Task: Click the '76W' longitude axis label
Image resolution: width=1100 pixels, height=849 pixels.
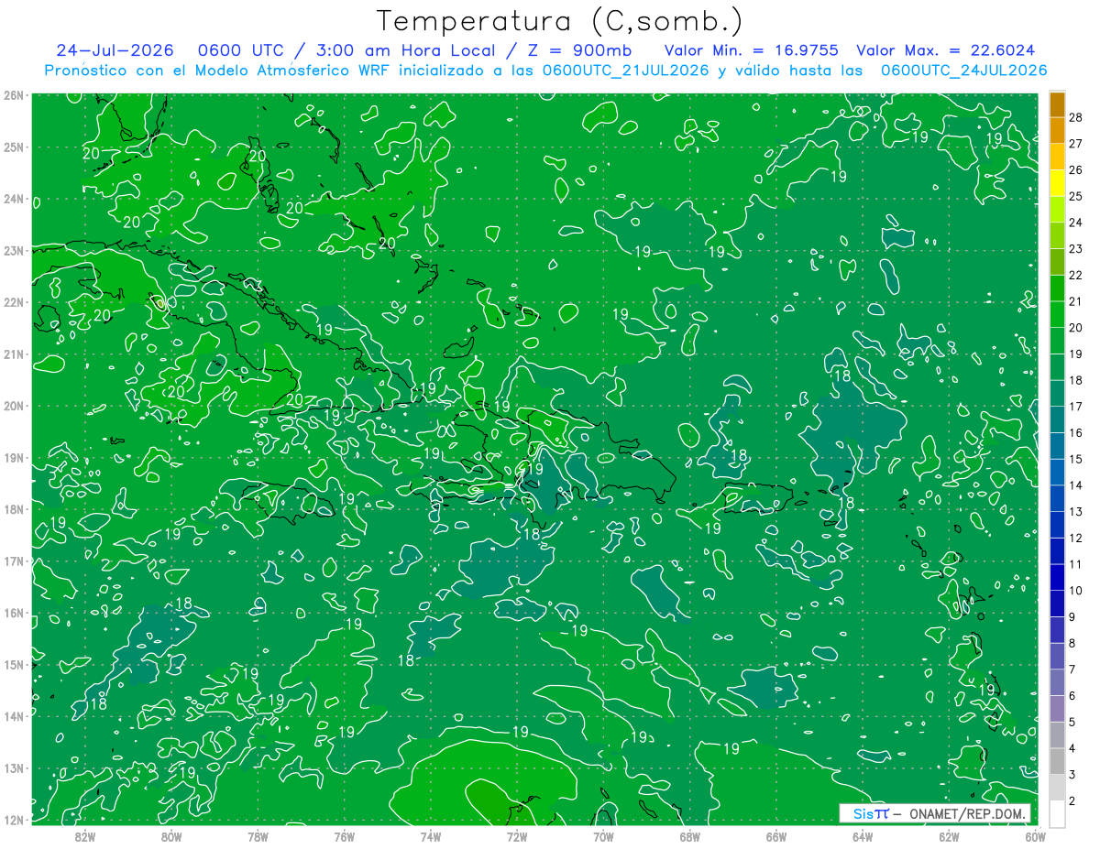Action: pos(345,836)
